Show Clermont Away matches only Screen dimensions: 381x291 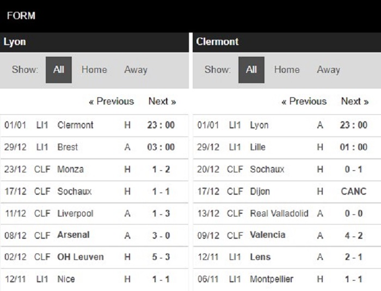(328, 70)
